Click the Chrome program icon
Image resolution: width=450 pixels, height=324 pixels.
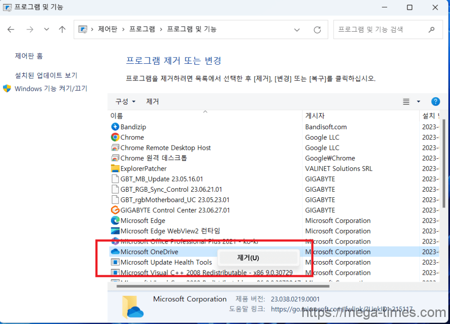[115, 137]
